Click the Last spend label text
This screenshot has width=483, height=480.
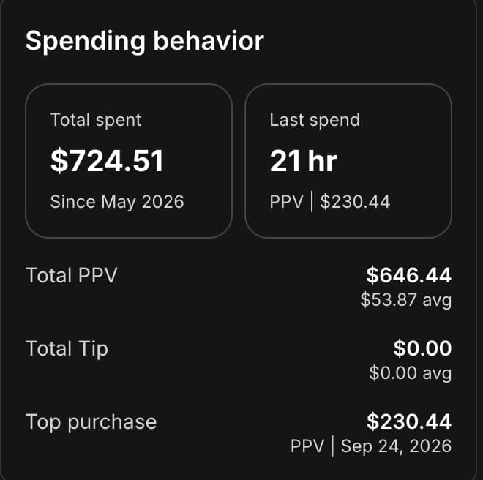[x=315, y=120]
